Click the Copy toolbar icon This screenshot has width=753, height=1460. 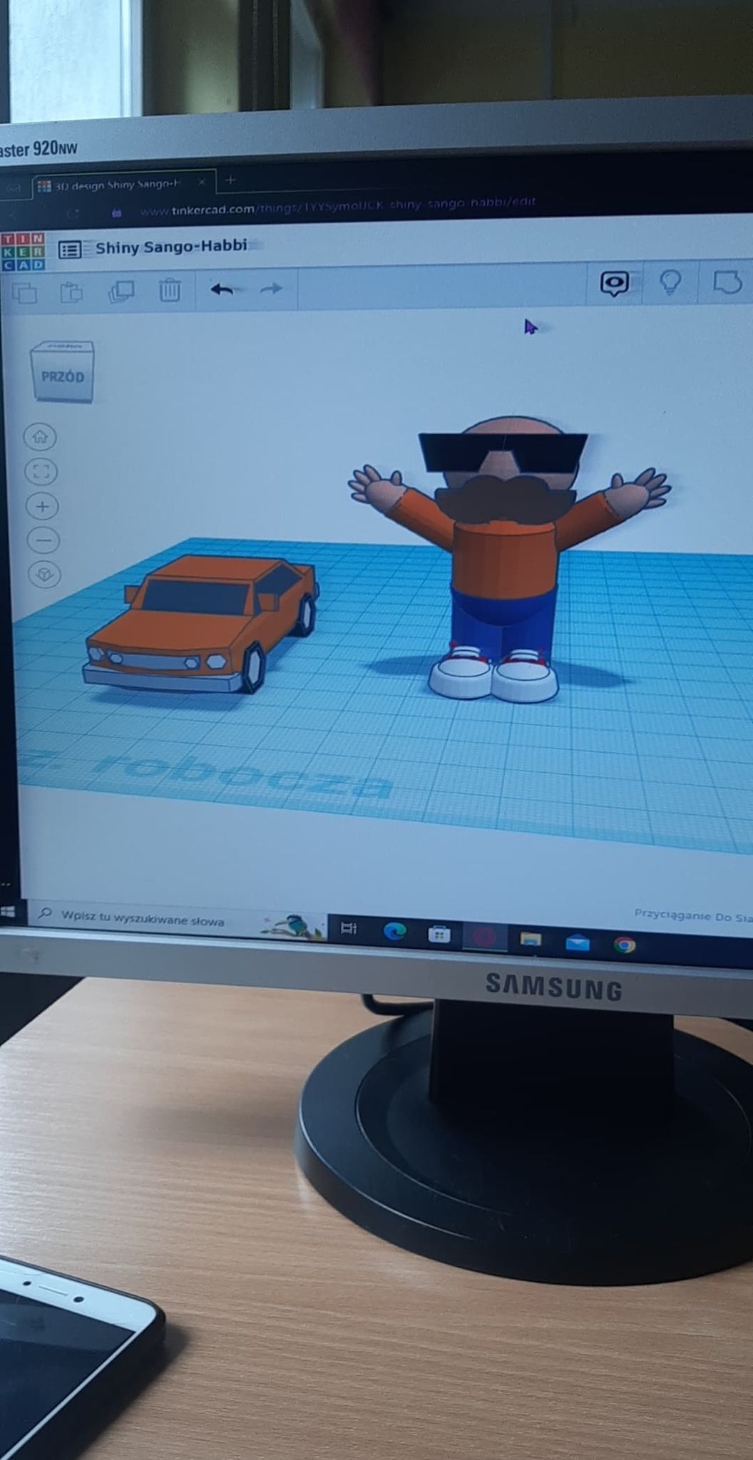click(x=25, y=292)
